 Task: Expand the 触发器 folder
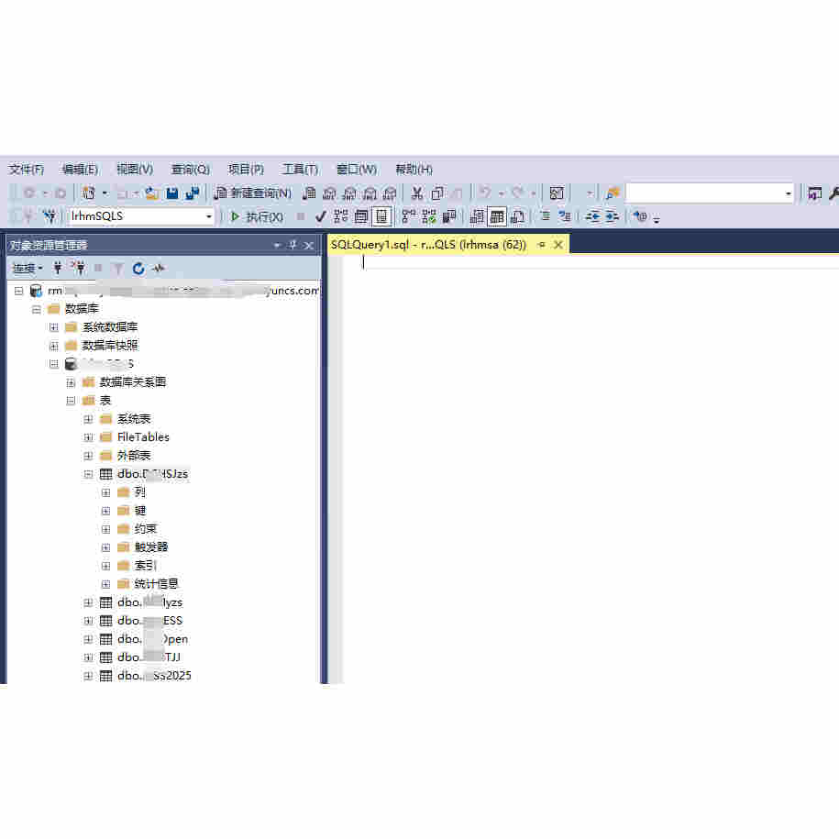coord(106,547)
